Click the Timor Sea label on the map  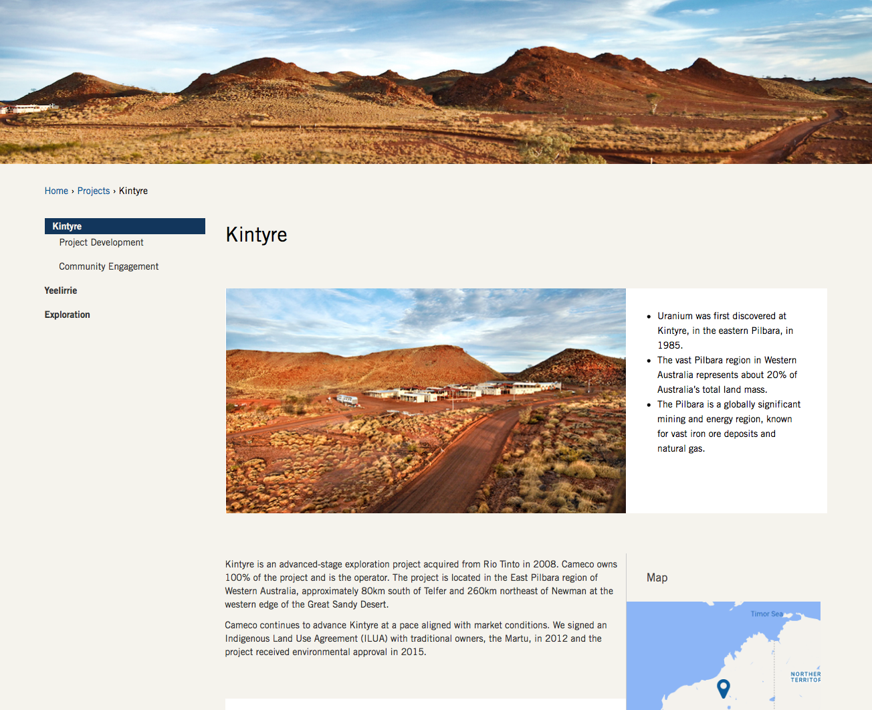[x=766, y=614]
